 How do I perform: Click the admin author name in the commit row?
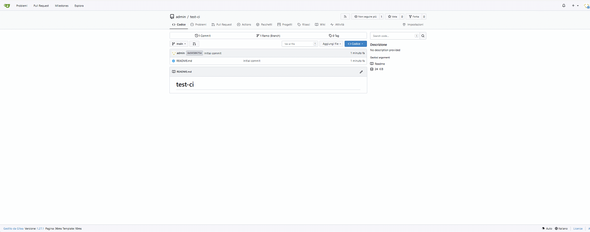[x=181, y=53]
